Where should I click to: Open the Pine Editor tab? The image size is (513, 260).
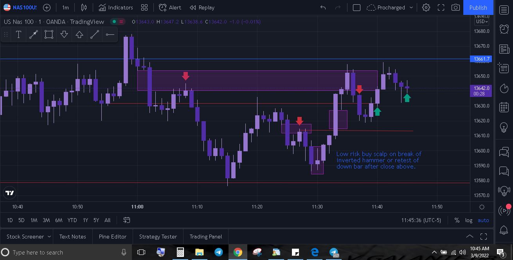[x=113, y=237]
